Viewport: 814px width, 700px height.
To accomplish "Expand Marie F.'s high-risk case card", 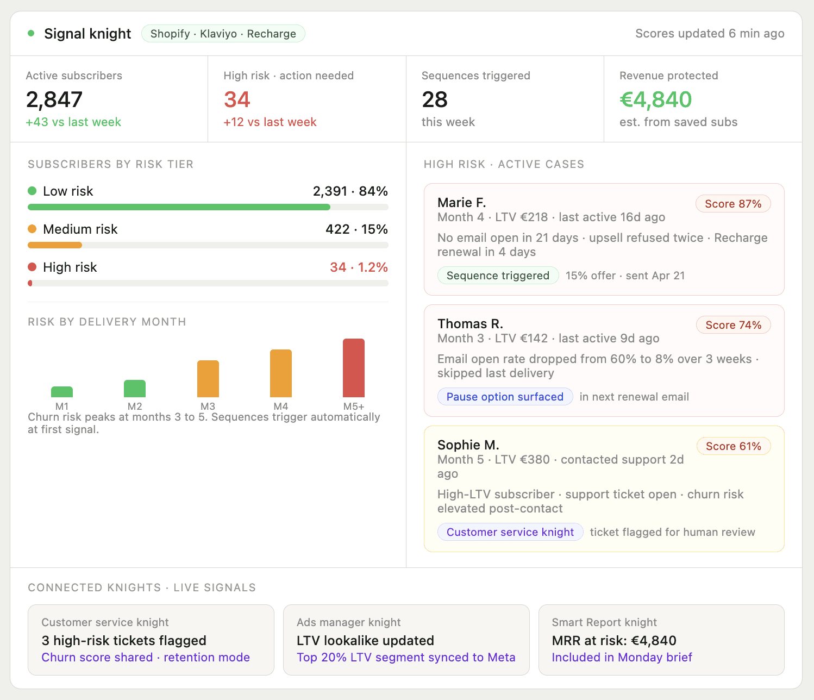I will (604, 239).
